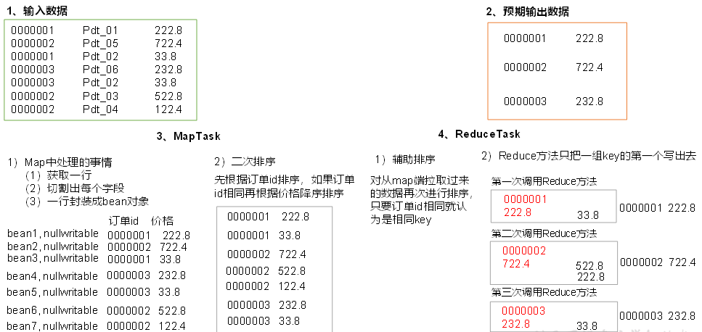The width and height of the screenshot is (702, 332).
Task: Select 'Pdt_03' in the input data box
Action: (100, 96)
